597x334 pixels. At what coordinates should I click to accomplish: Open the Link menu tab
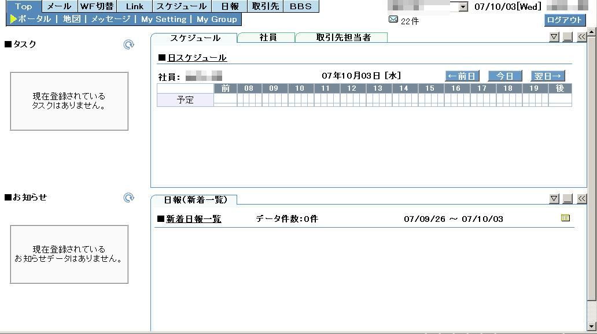tap(135, 6)
